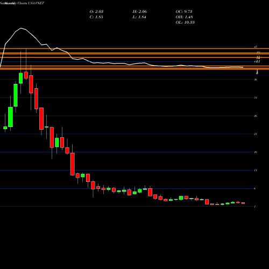
Task: Click the 26 price axis label
Action: coord(256,116)
